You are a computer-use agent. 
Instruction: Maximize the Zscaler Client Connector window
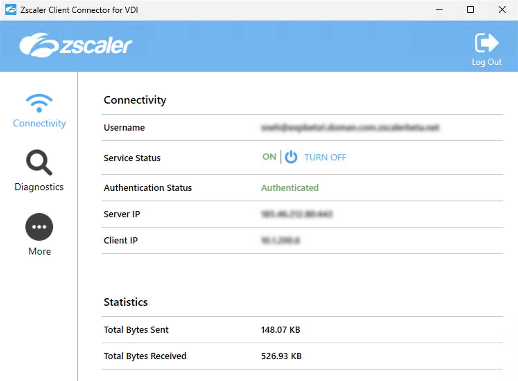click(470, 10)
